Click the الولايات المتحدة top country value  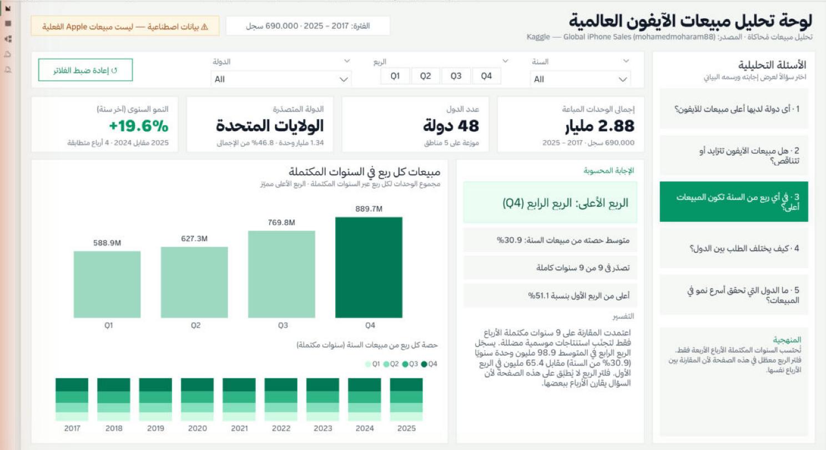pyautogui.click(x=270, y=126)
